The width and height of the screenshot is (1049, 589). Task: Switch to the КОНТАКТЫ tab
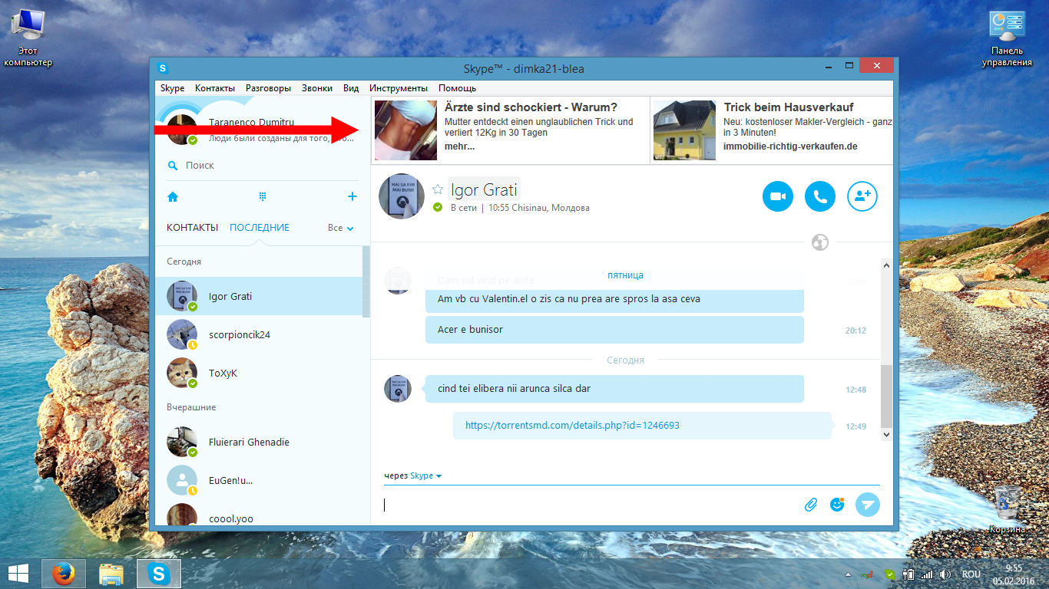(192, 228)
